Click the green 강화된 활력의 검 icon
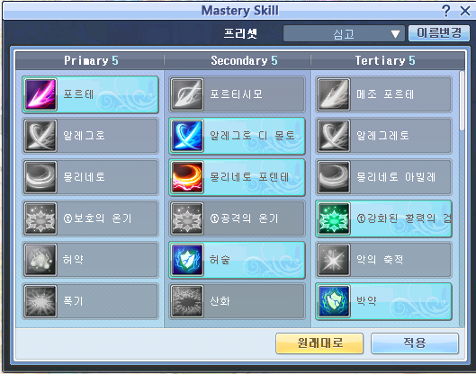The width and height of the screenshot is (476, 374). coord(334,218)
